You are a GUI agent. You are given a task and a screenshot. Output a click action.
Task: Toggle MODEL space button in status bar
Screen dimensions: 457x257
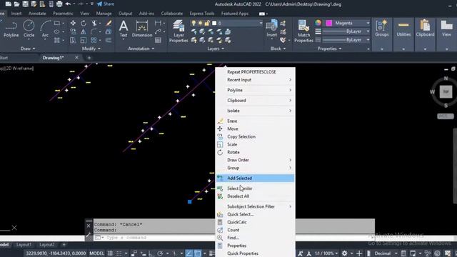97,253
